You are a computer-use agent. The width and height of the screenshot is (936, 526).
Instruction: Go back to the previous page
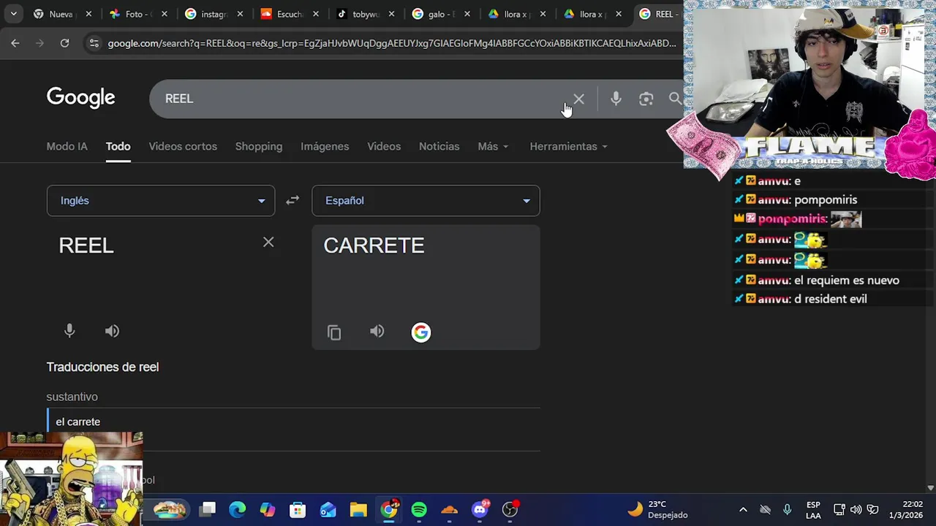(15, 43)
